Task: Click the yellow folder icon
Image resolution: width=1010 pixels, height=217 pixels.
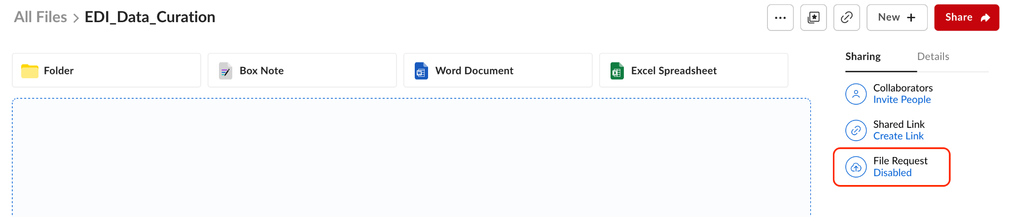Action: [x=30, y=71]
